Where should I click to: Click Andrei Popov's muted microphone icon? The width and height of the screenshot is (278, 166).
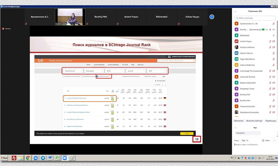(270, 41)
